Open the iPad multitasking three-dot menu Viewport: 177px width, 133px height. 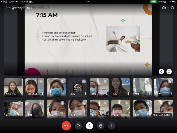coord(88,1)
